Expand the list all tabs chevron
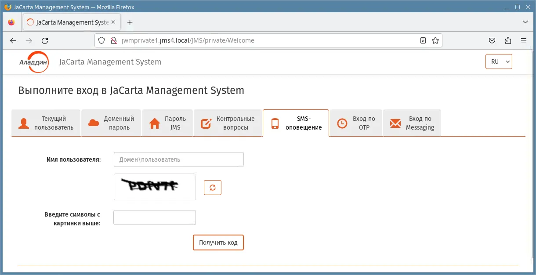The height and width of the screenshot is (275, 536). click(525, 22)
